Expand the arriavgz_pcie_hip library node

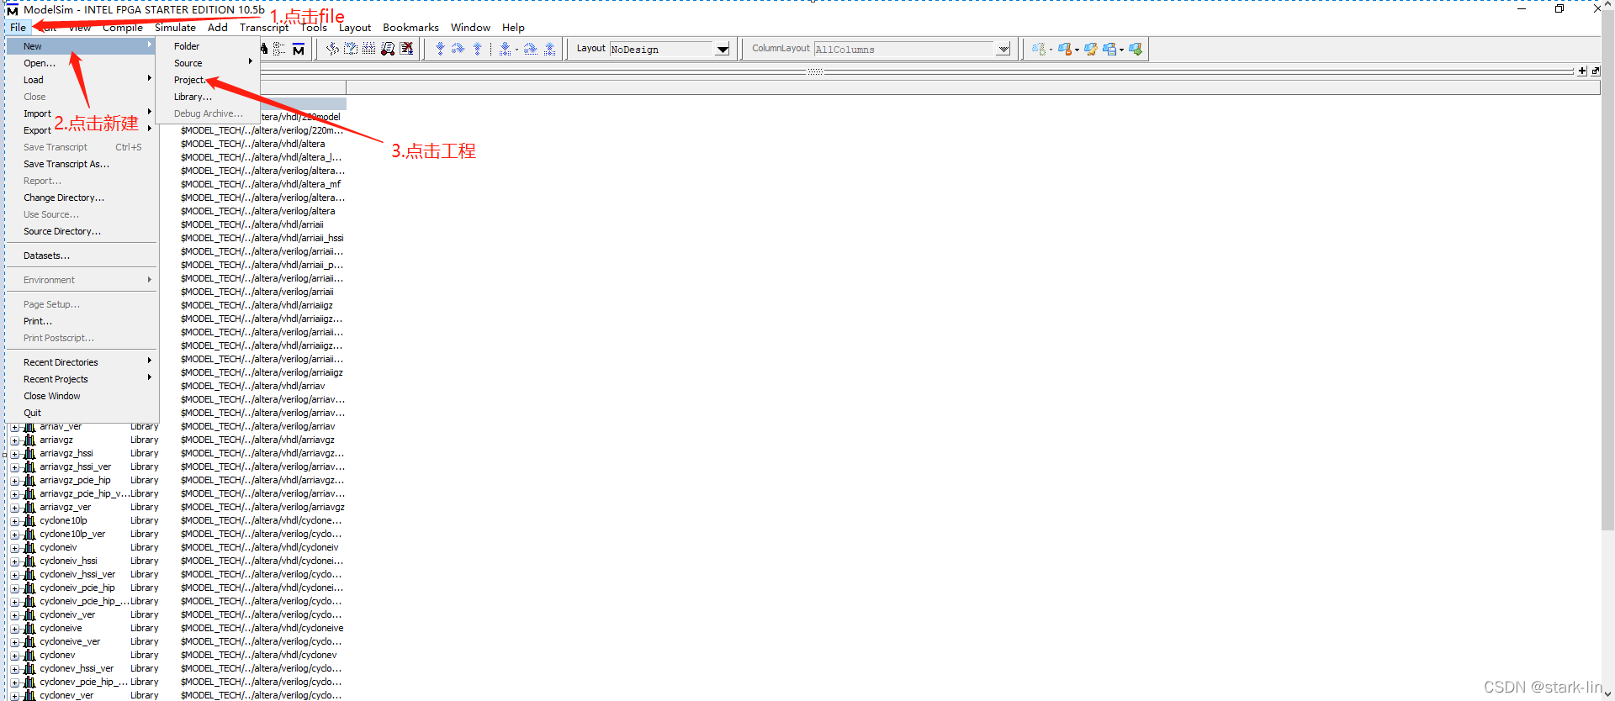coord(14,481)
